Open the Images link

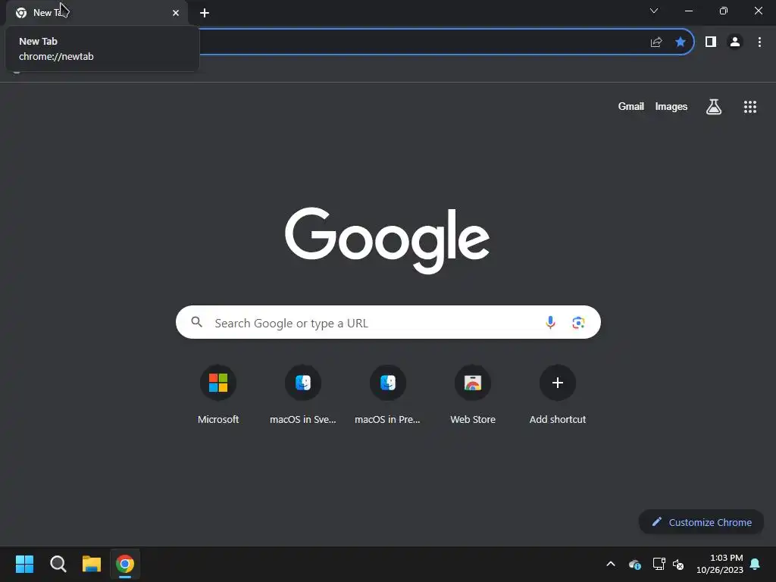click(671, 106)
